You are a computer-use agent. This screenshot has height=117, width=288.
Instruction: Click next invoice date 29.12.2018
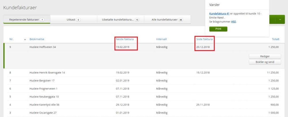click(123, 105)
